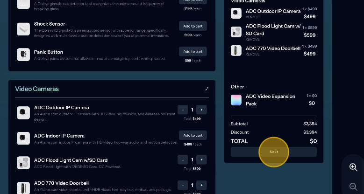Click the ADC Indoor IP Camera title
The image size is (364, 194).
(59, 136)
